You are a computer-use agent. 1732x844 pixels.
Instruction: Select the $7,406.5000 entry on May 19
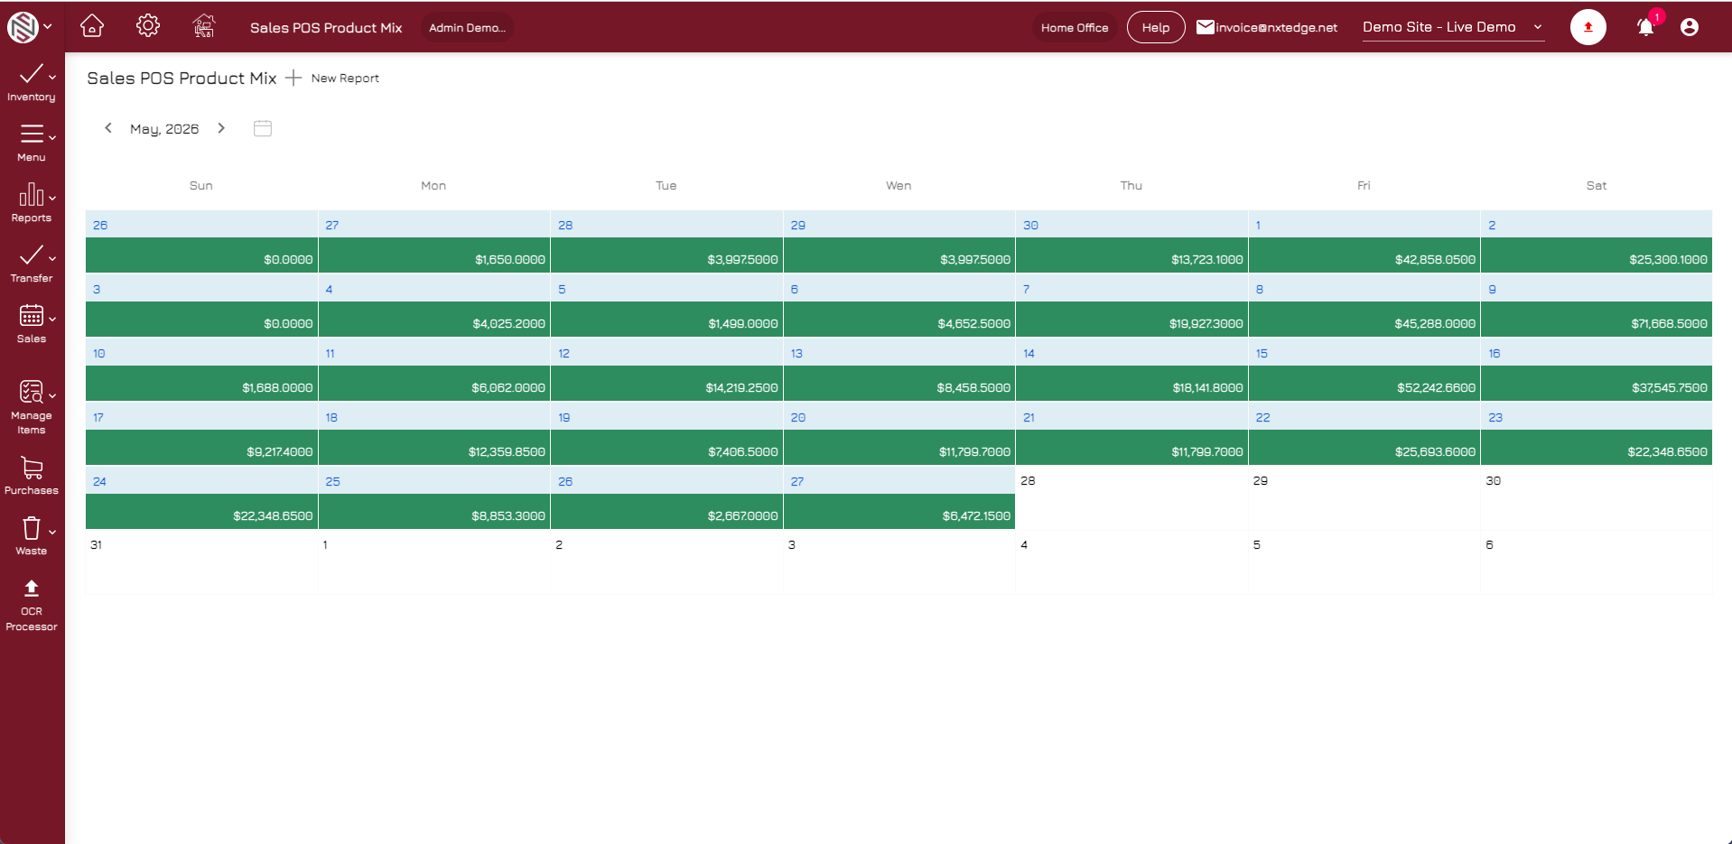tap(666, 447)
